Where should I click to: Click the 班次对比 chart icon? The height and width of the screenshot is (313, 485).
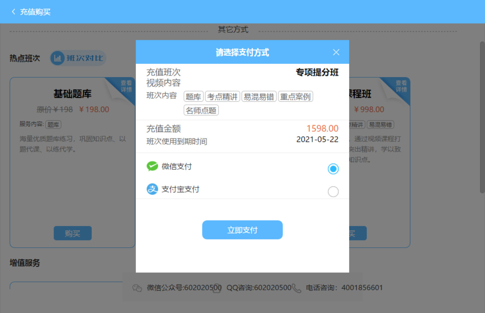tap(58, 58)
